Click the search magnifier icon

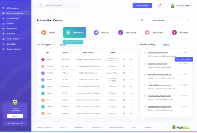point(41,6)
